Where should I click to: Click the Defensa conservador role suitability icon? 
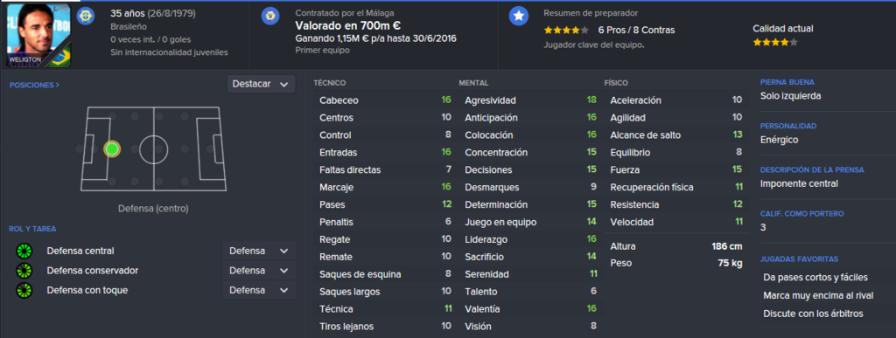click(x=24, y=270)
